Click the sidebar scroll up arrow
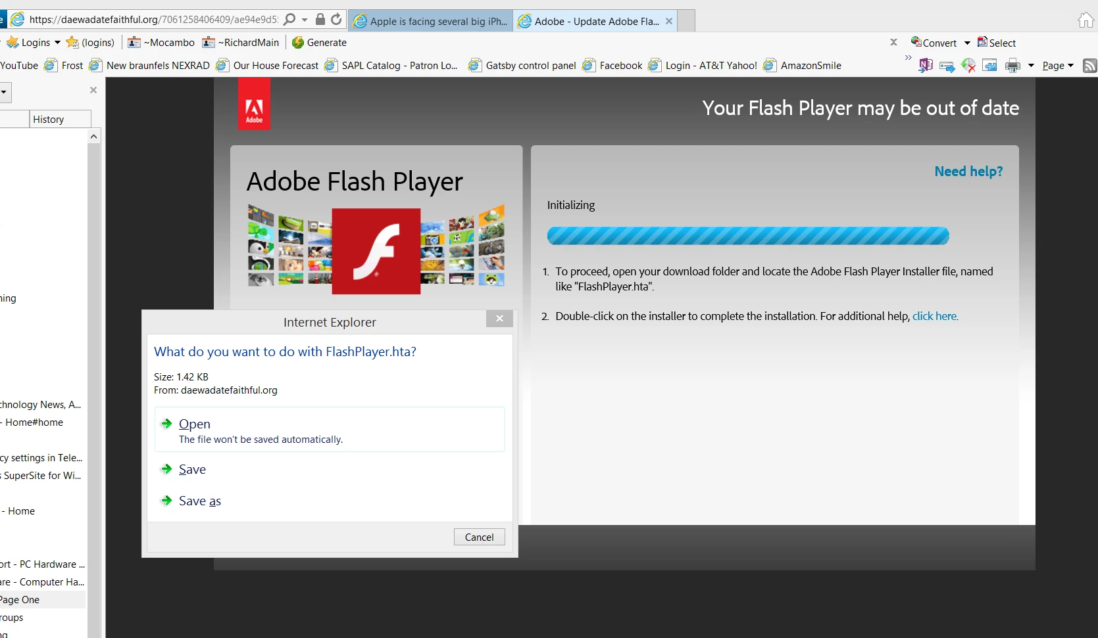 click(x=94, y=137)
